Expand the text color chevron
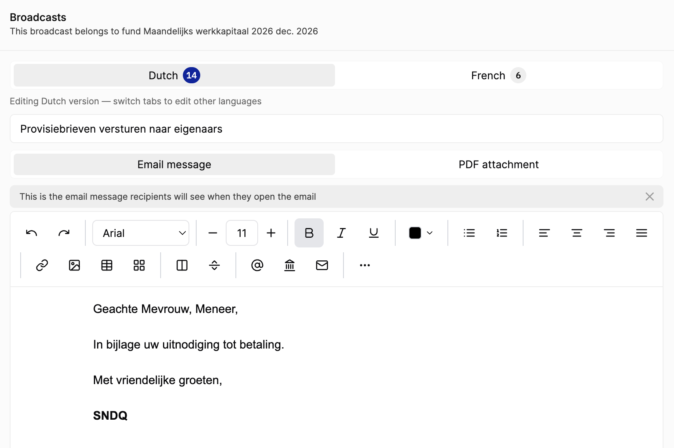Screen dimensions: 674x448 click(x=430, y=233)
